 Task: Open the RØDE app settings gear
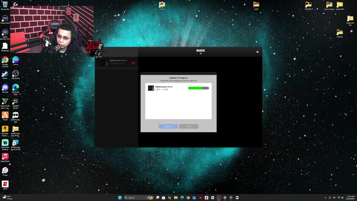257,52
